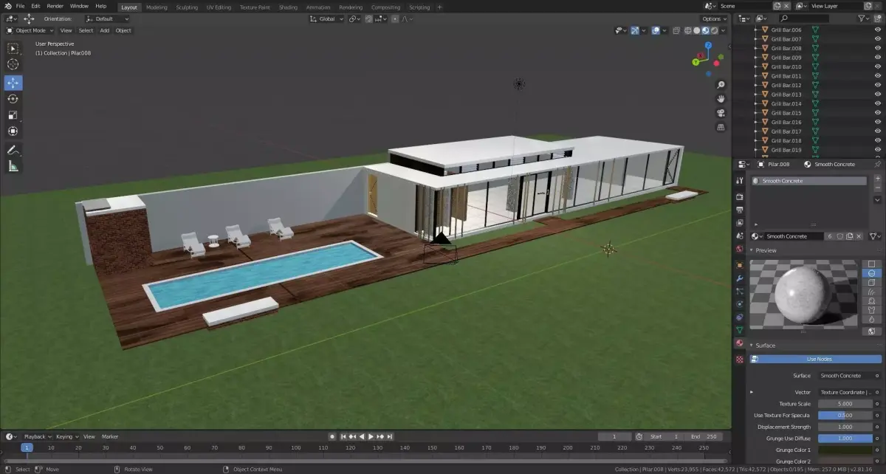Adjust Grunge Use Diffuse slider
The width and height of the screenshot is (886, 474).
(845, 438)
